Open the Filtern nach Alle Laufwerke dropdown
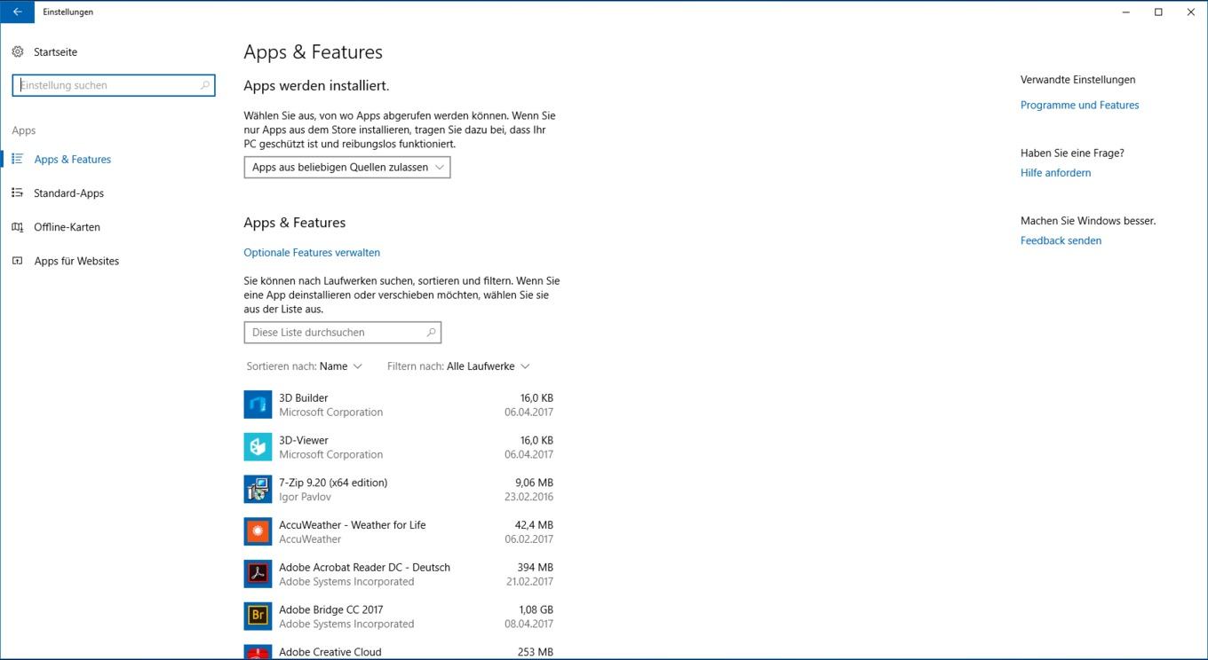The image size is (1208, 660). coord(458,366)
